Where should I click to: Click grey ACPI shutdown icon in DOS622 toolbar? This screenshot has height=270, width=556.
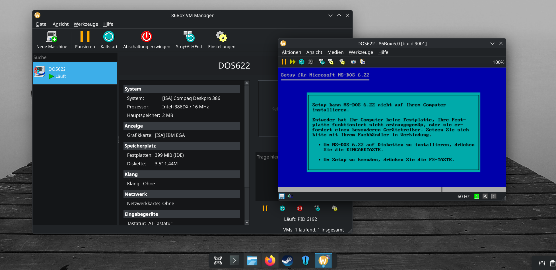pyautogui.click(x=311, y=62)
